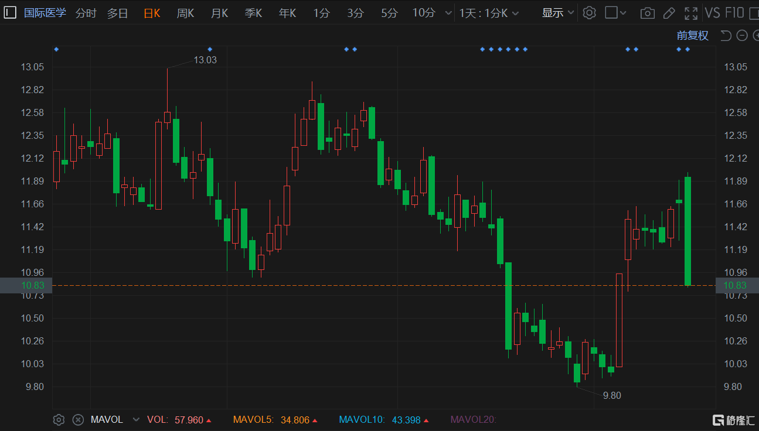Open the F10 company info

tap(734, 13)
